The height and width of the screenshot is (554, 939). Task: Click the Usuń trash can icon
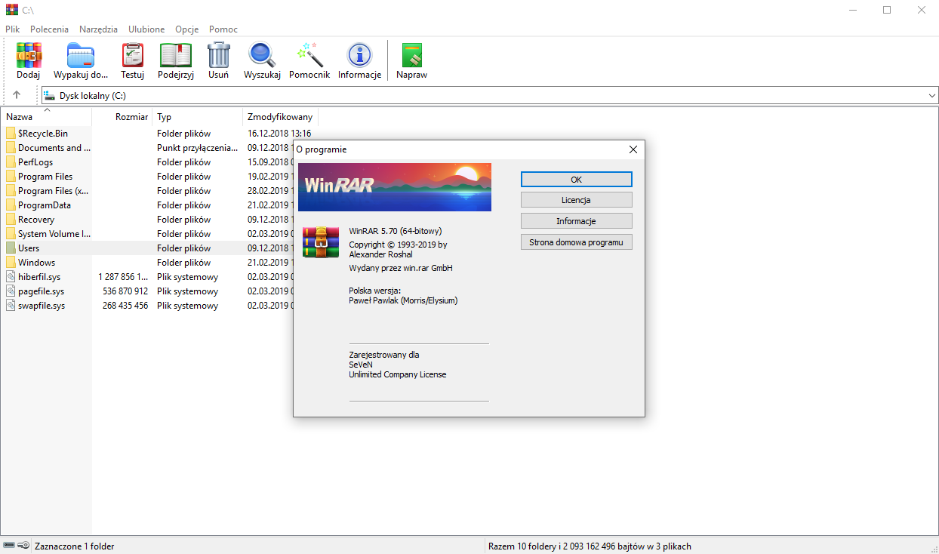pyautogui.click(x=219, y=55)
